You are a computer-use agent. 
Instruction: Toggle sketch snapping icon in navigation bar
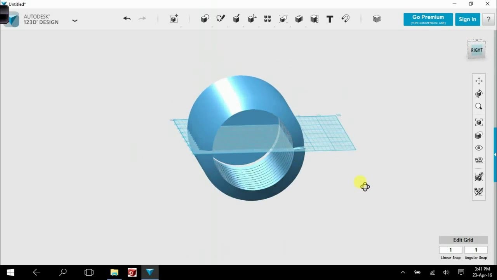[479, 191]
